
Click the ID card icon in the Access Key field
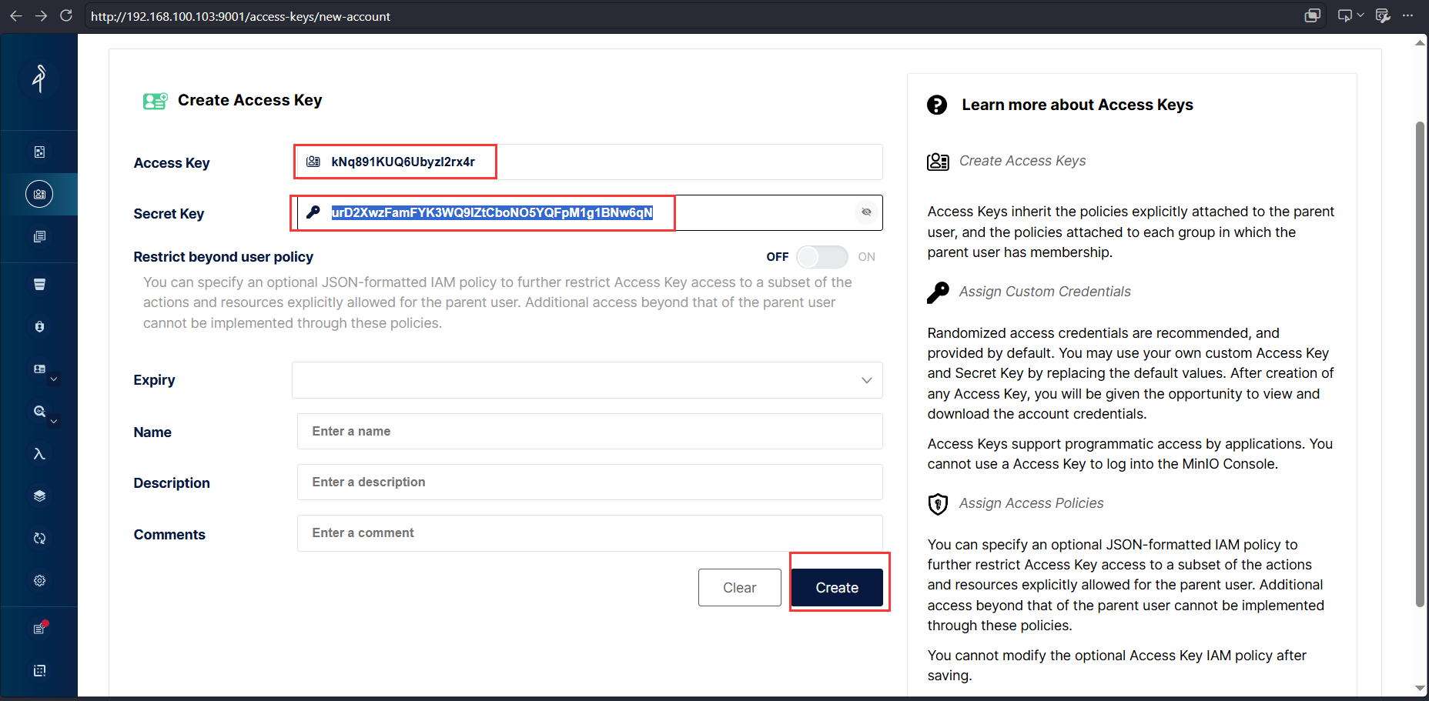click(313, 162)
